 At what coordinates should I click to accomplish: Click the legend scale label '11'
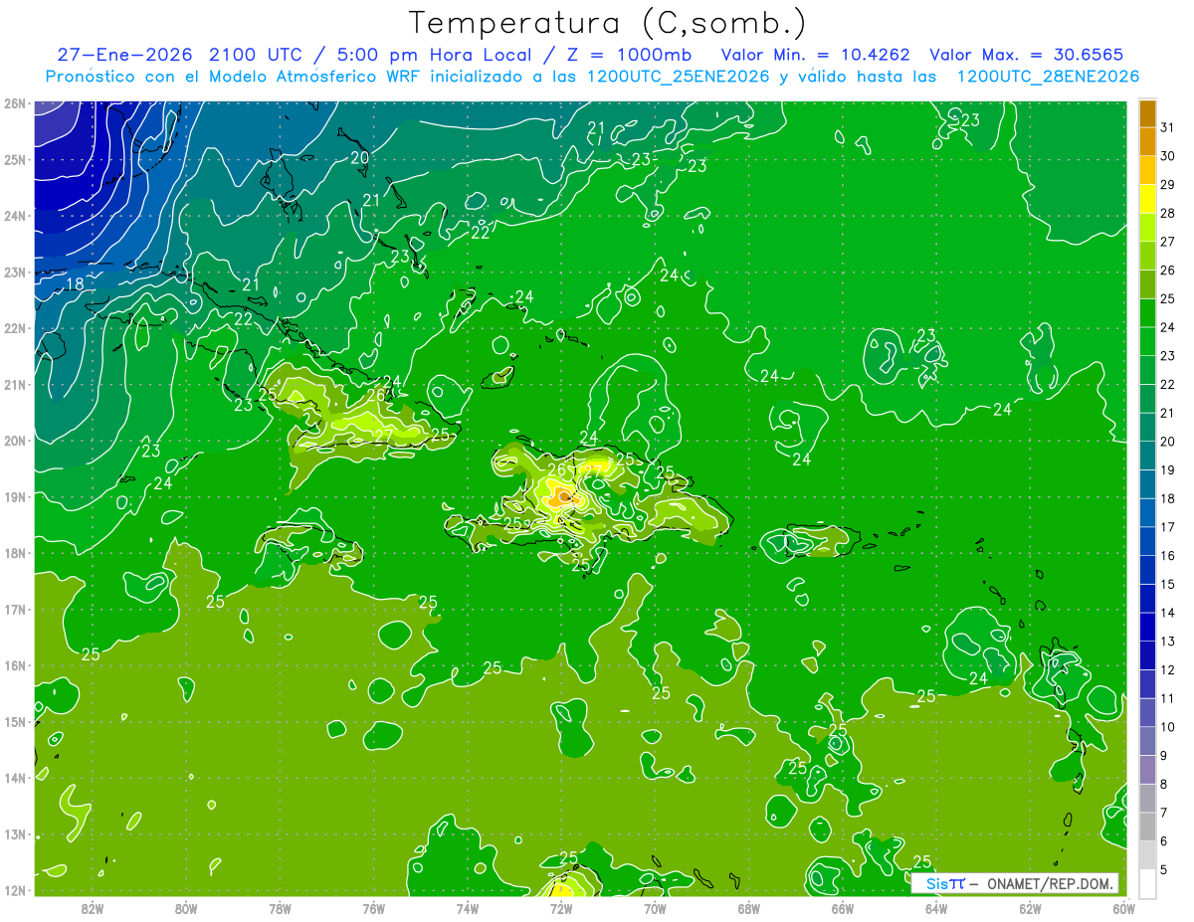click(x=1168, y=698)
